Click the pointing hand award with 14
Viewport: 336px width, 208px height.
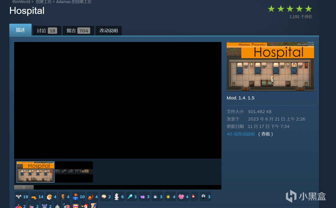pyautogui.click(x=37, y=196)
